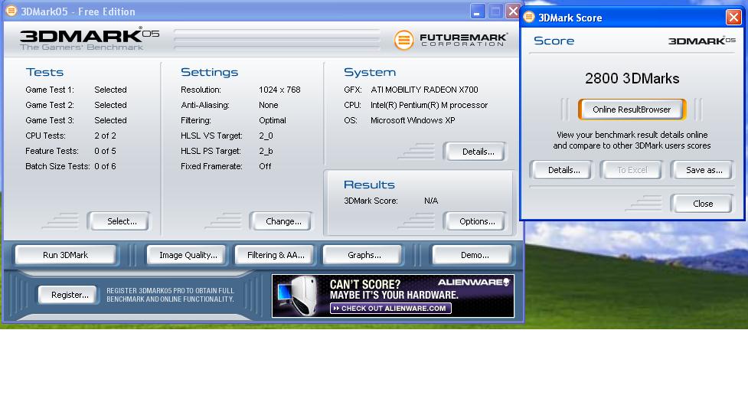748x402 pixels.
Task: Click the 3DMark Score N/A value
Action: pyautogui.click(x=431, y=201)
